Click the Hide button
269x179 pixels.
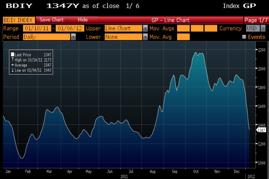point(83,20)
